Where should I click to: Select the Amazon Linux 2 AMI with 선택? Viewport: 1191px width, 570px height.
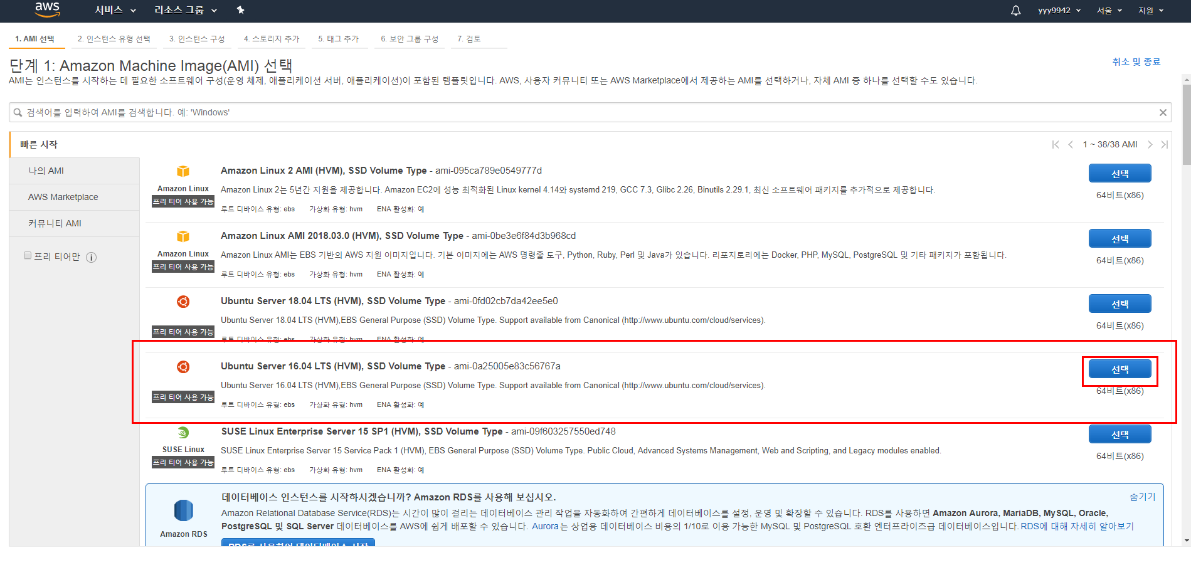(x=1120, y=174)
